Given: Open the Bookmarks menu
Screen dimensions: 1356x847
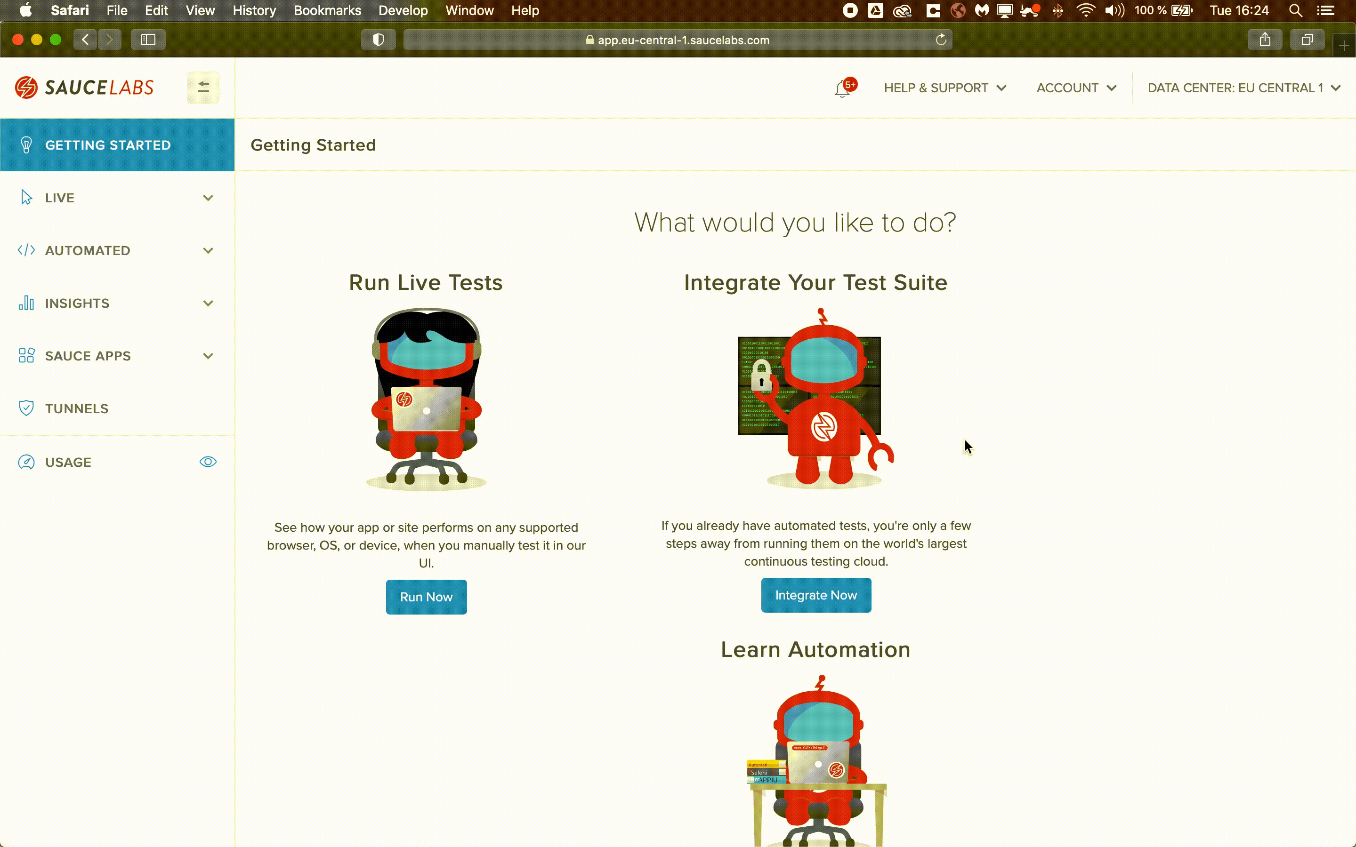Looking at the screenshot, I should [x=327, y=11].
